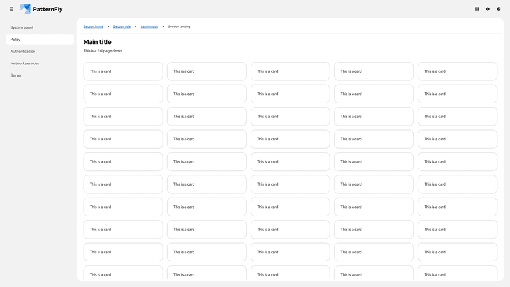This screenshot has height=287, width=510.
Task: Click the PatternFly logo
Action: pyautogui.click(x=41, y=9)
